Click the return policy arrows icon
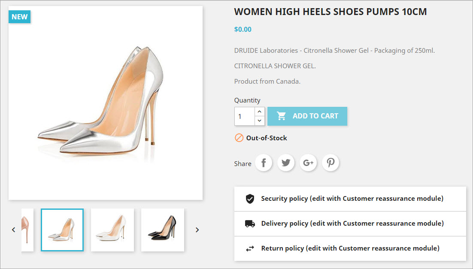The height and width of the screenshot is (269, 473). tap(250, 249)
